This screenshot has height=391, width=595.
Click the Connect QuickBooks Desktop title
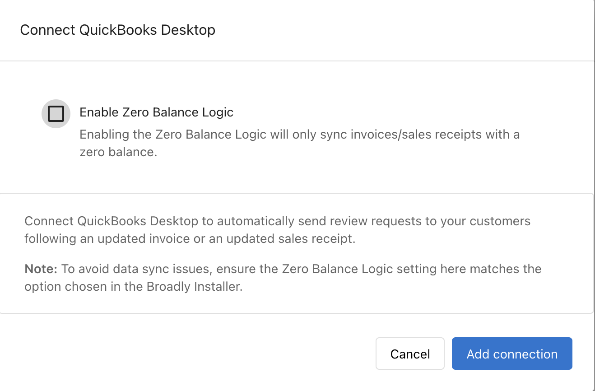pos(118,30)
